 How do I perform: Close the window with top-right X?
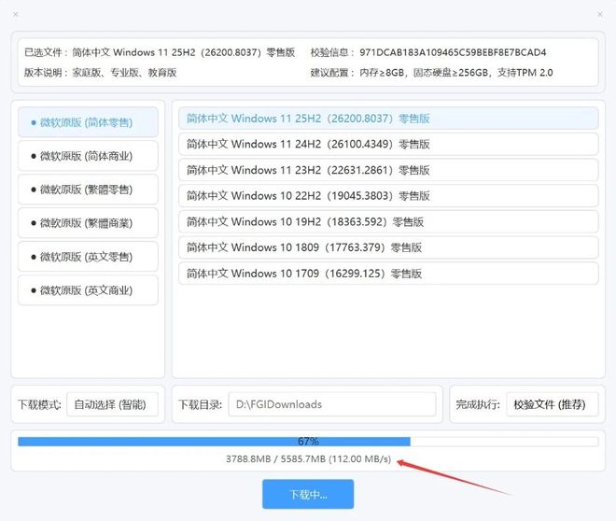599,15
